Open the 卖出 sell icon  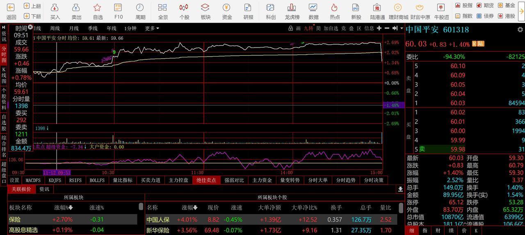pyautogui.click(x=76, y=7)
